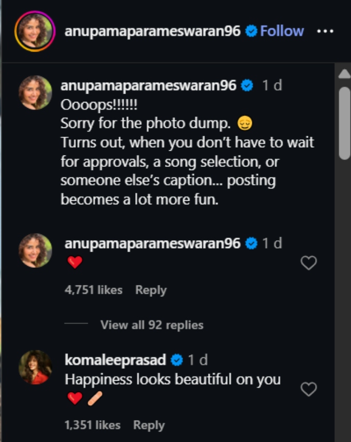
Task: Open caption's anupamaparameswaran96 username link
Action: tap(148, 85)
